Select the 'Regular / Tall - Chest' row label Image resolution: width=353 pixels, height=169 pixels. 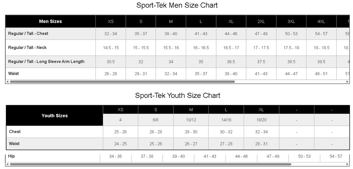[28, 34]
